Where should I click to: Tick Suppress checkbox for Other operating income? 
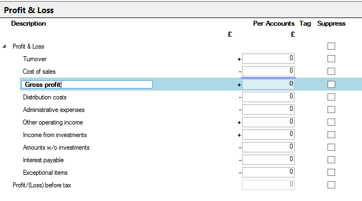tap(331, 122)
